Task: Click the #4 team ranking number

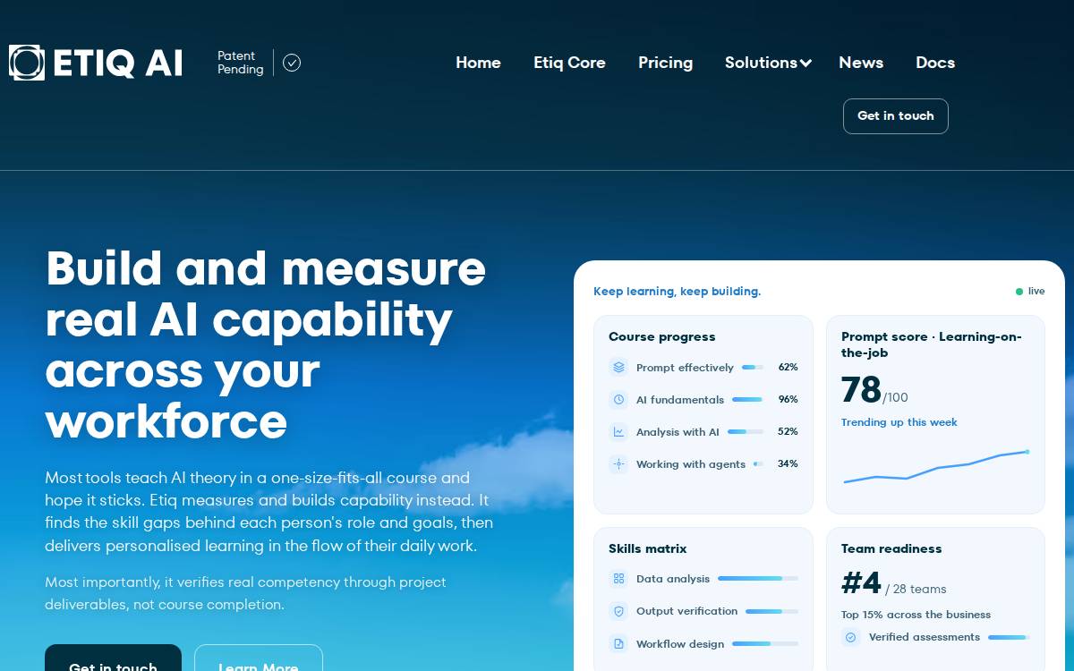Action: 861,583
